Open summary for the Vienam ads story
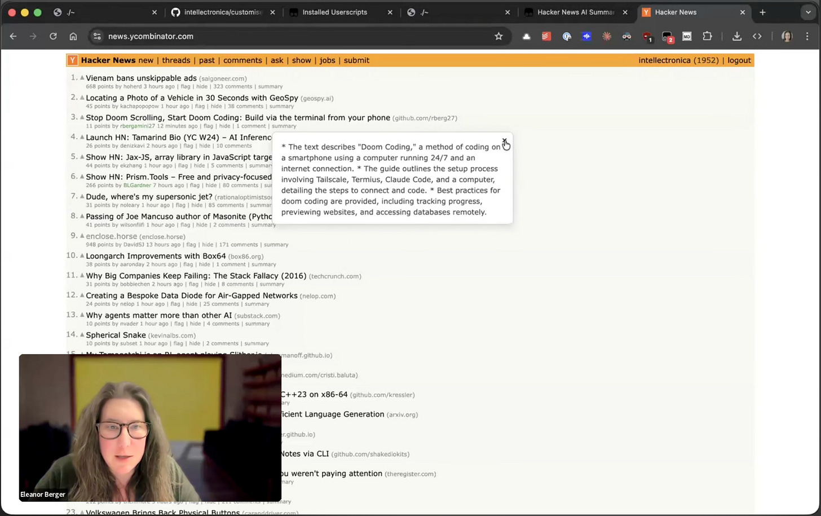821x516 pixels. point(270,86)
